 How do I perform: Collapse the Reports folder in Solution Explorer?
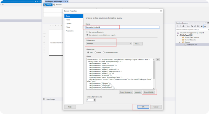click(180, 42)
